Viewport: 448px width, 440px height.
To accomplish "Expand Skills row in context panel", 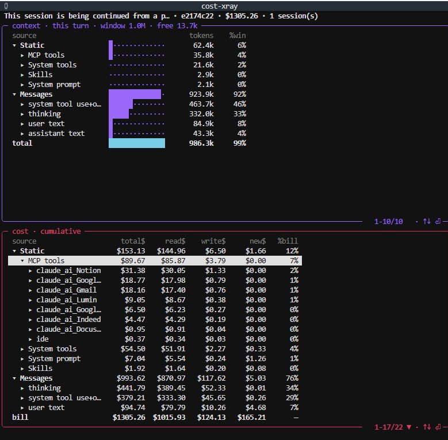I will 22,75.
